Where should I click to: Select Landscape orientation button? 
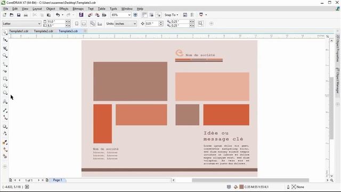coord(84,23)
